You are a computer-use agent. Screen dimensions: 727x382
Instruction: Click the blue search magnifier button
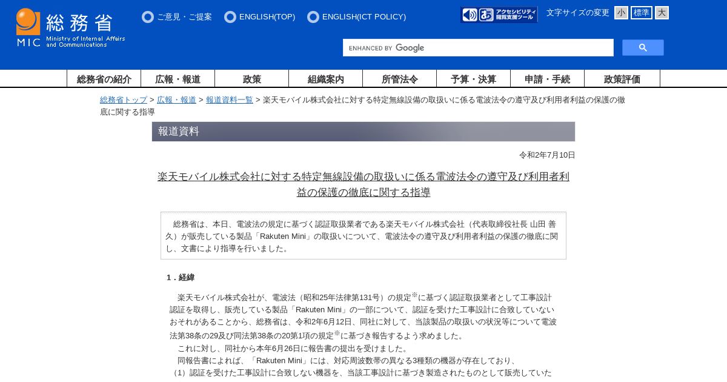tap(643, 48)
